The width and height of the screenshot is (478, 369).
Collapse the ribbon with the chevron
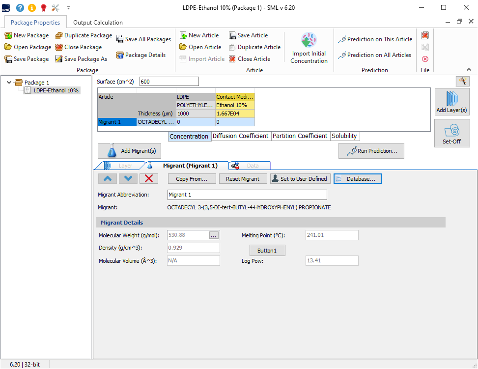[469, 70]
